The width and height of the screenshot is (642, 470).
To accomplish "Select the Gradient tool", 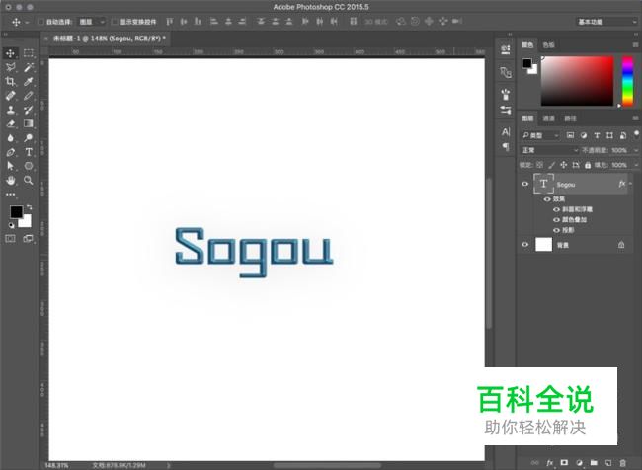I will tap(29, 123).
